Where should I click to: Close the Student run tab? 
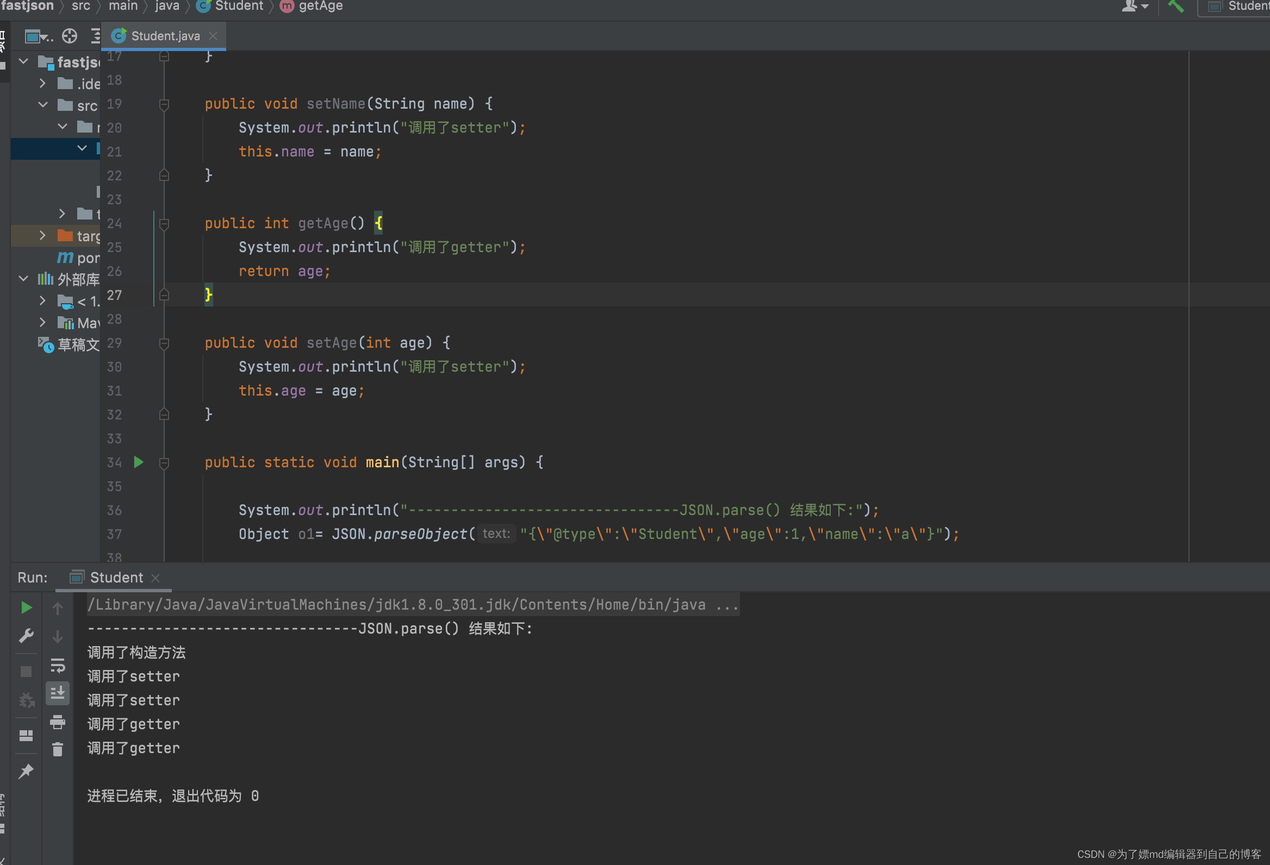[x=155, y=578]
